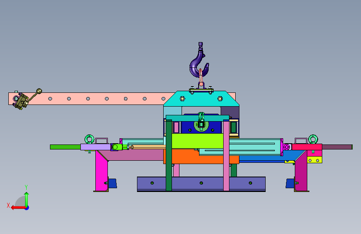Select the lavender bar on left arm
This screenshot has width=361, height=234.
tap(95, 147)
